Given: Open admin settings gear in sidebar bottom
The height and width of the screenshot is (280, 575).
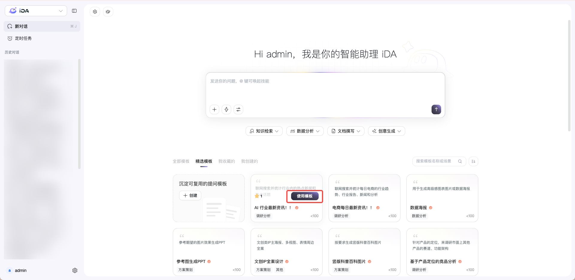Looking at the screenshot, I should (x=75, y=270).
